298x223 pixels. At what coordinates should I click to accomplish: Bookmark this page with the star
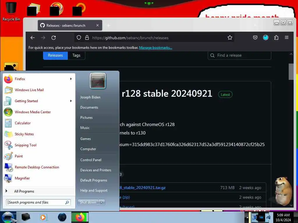click(230, 37)
